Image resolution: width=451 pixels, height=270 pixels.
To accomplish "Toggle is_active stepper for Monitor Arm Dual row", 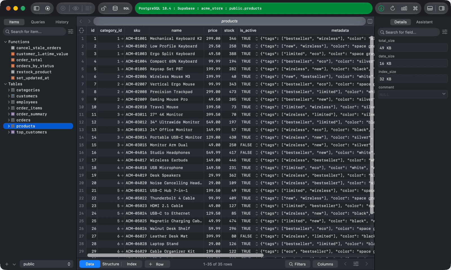I will coord(257,145).
